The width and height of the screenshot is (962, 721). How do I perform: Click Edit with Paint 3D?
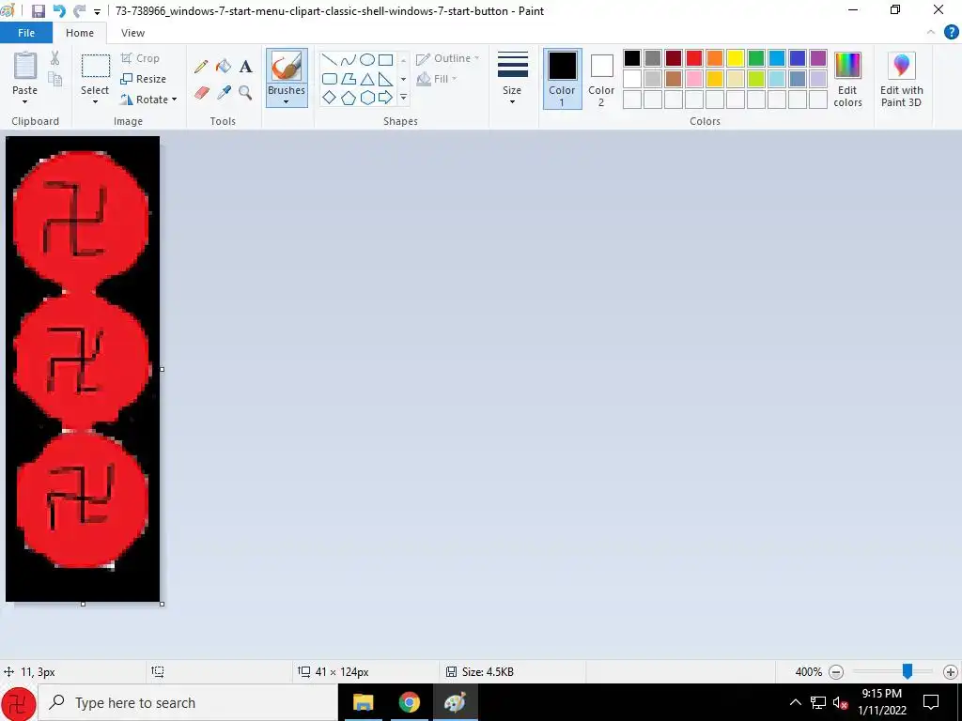click(901, 79)
